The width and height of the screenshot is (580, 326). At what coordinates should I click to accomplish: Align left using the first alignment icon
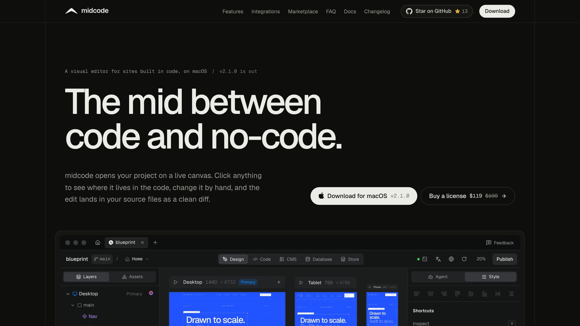[417, 294]
